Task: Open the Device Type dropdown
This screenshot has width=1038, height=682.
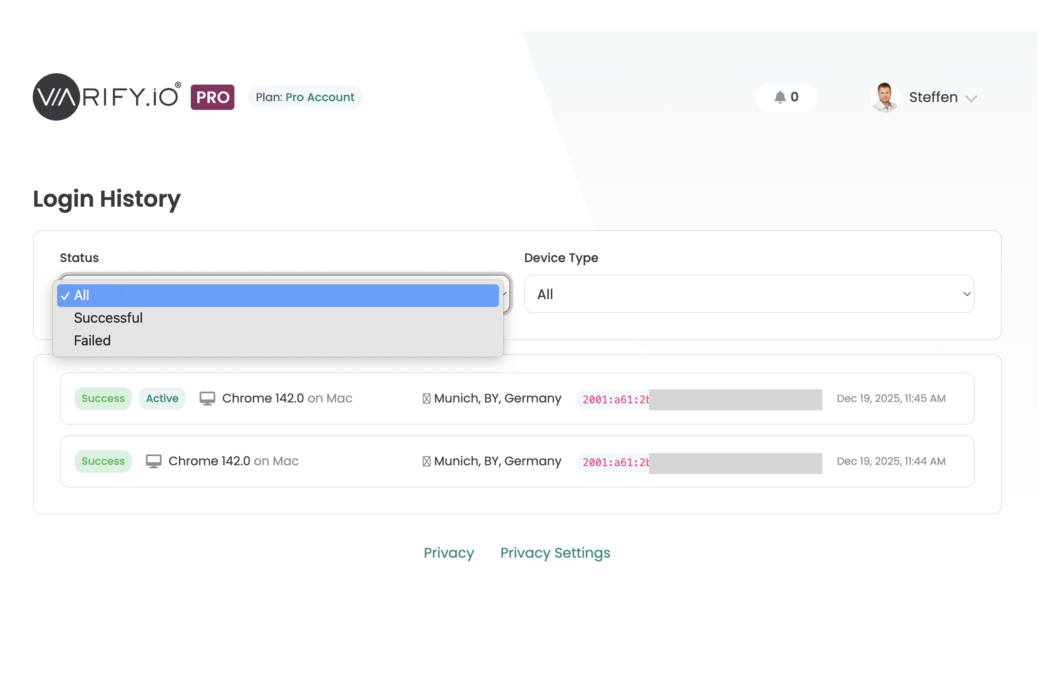Action: (749, 294)
